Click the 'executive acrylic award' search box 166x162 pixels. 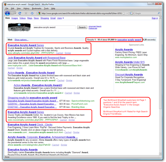[55, 27]
